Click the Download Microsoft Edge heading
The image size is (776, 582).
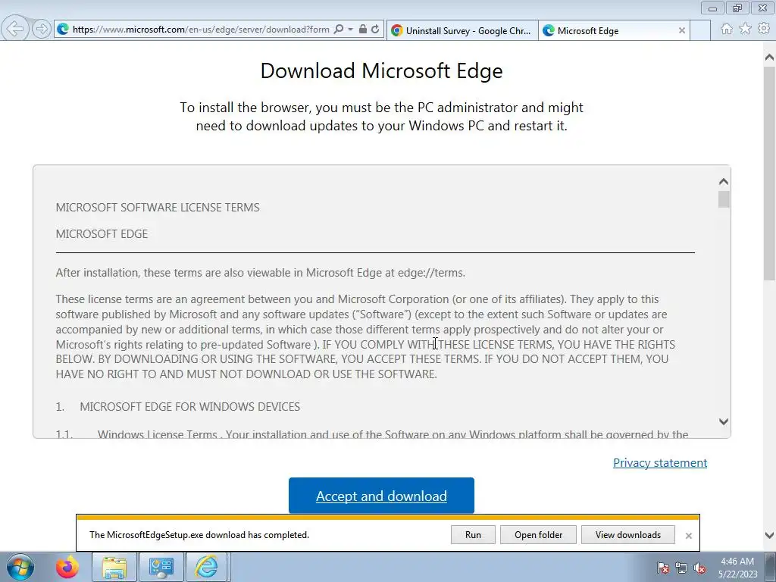(x=382, y=70)
